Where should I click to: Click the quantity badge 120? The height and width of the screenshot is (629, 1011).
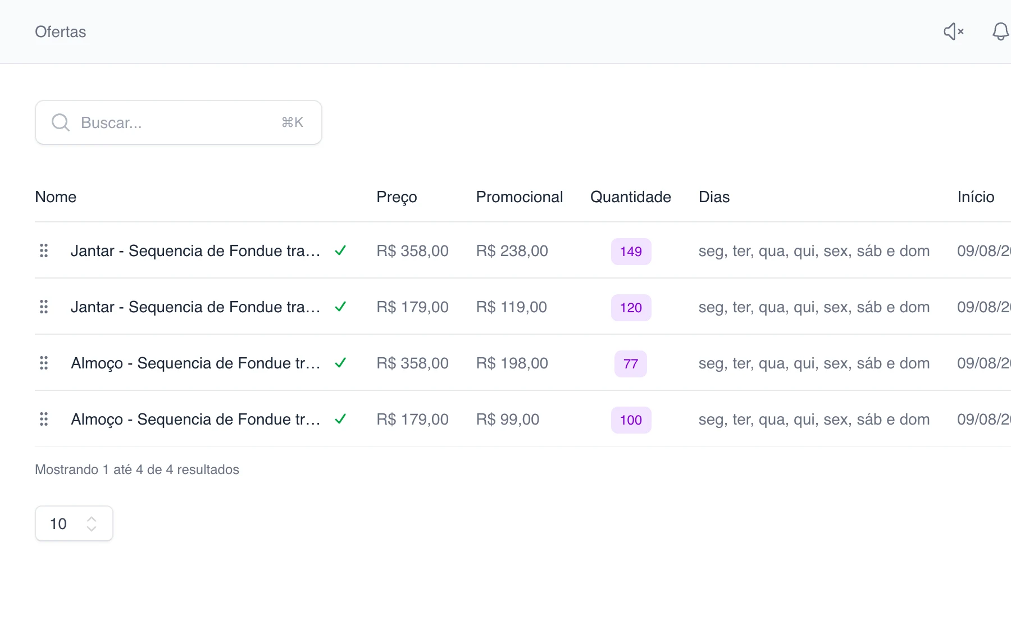click(631, 307)
